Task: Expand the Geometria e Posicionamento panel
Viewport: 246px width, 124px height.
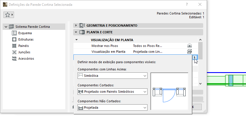Action: click(x=76, y=25)
